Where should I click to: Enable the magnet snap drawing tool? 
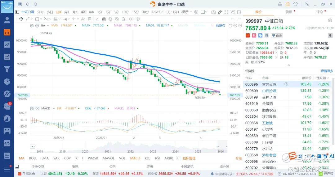click(104, 19)
